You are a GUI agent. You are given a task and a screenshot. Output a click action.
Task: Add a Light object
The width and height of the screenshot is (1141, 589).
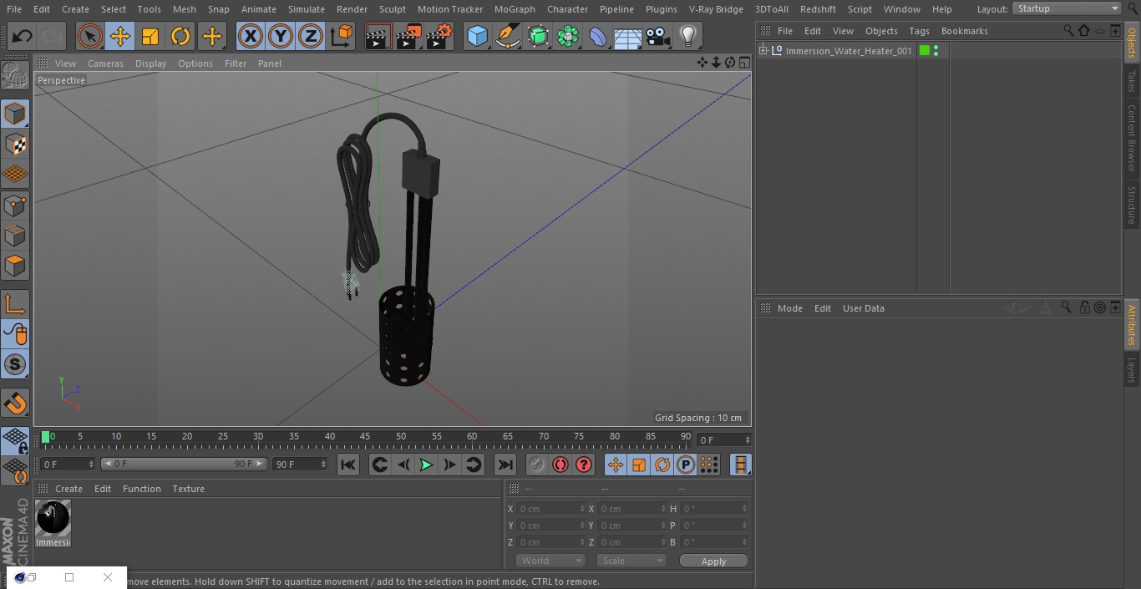pos(687,36)
